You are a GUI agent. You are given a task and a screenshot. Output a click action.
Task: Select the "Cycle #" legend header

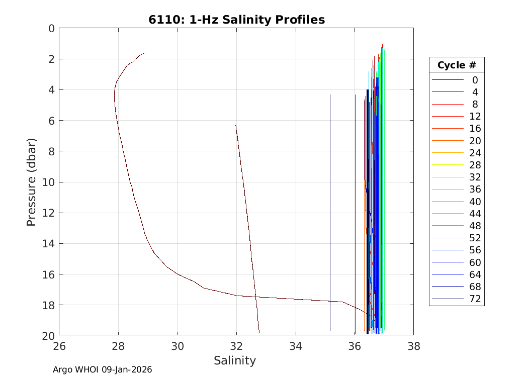click(457, 65)
